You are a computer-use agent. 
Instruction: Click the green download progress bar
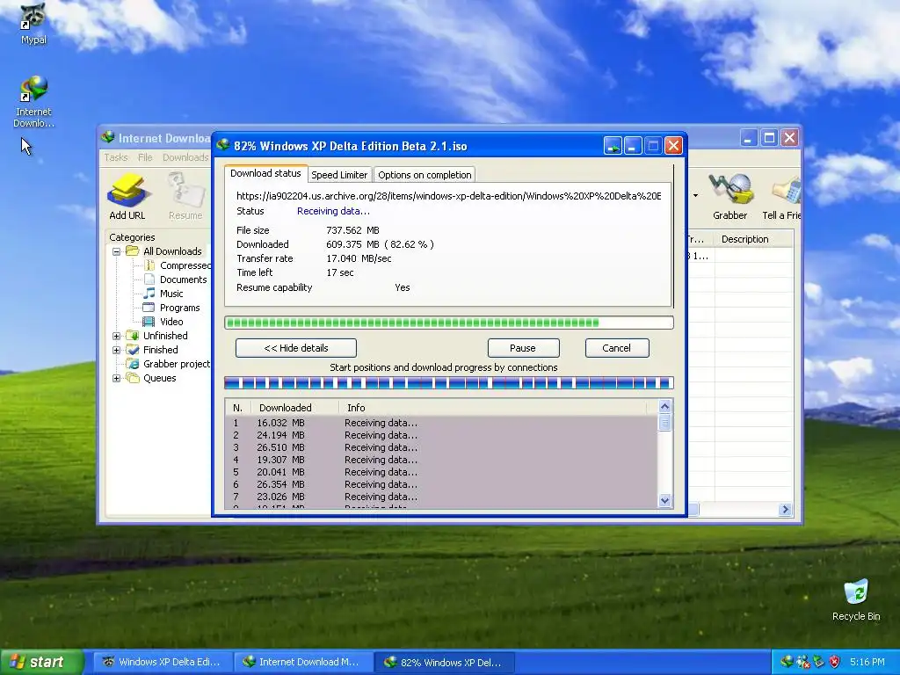[449, 323]
